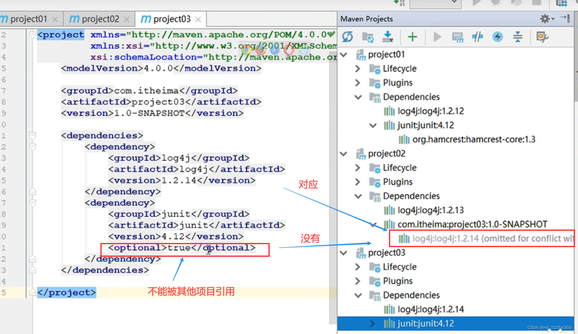Click modelVersion 4.0.0 line
Screen dimensions: 578x334
[161, 68]
